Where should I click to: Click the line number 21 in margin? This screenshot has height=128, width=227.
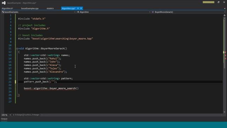coord(10,82)
